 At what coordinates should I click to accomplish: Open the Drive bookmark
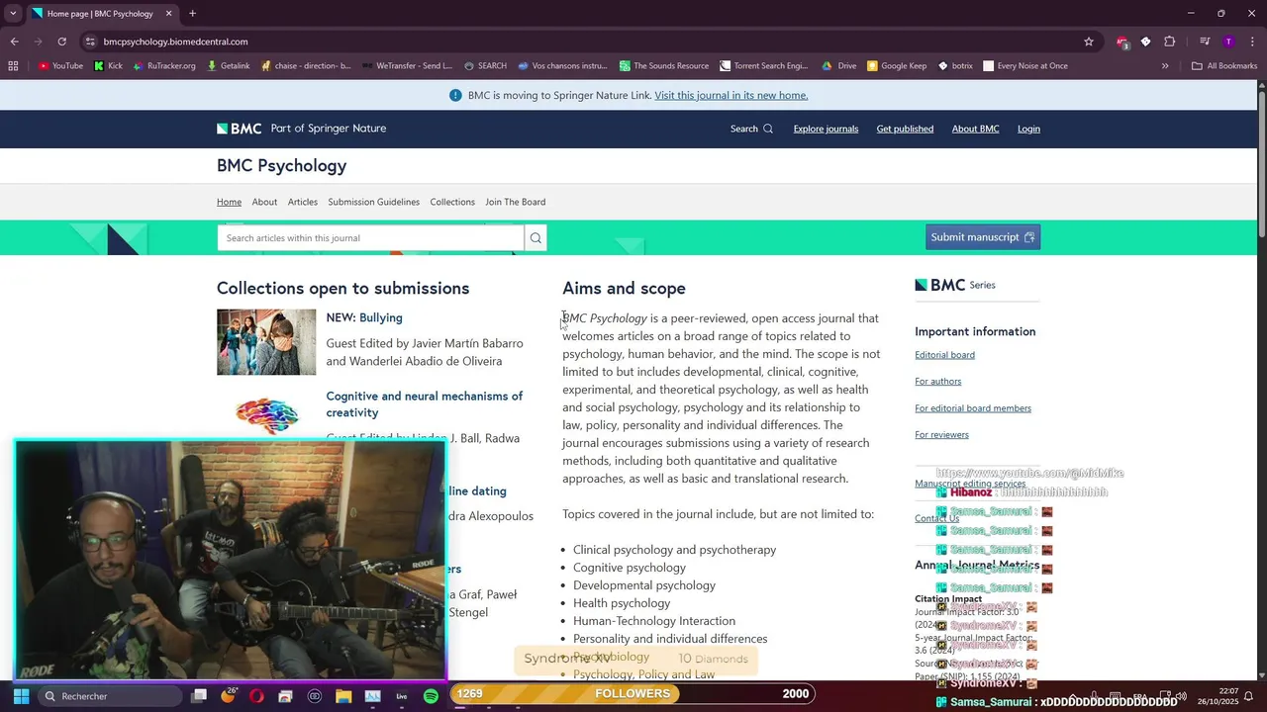(839, 66)
